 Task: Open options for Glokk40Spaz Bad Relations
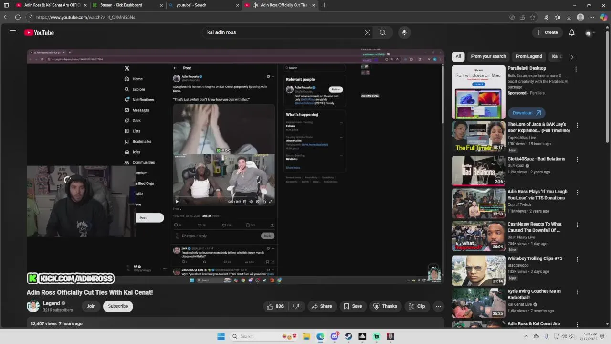point(577,160)
